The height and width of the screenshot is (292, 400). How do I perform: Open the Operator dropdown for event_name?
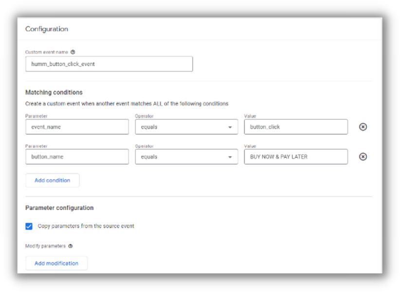click(186, 127)
